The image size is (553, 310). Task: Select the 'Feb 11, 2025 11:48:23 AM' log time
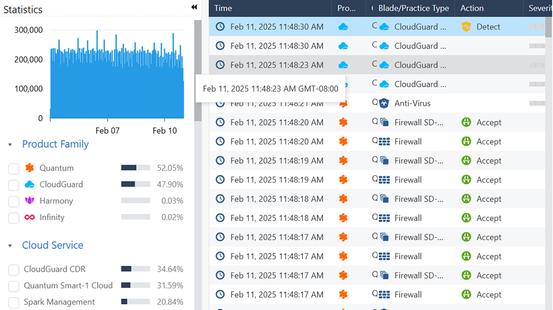pyautogui.click(x=277, y=65)
